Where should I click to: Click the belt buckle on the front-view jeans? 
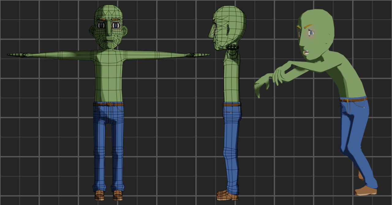[x=109, y=104]
